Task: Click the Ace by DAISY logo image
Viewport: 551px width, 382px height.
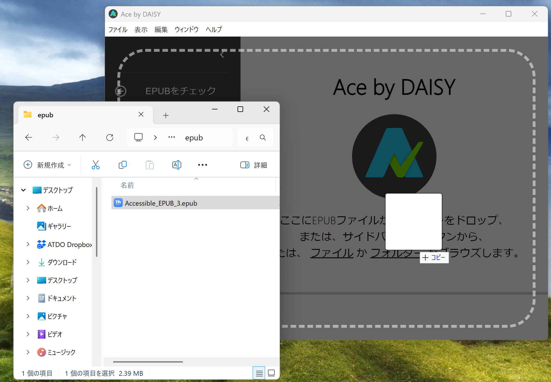Action: tap(394, 156)
